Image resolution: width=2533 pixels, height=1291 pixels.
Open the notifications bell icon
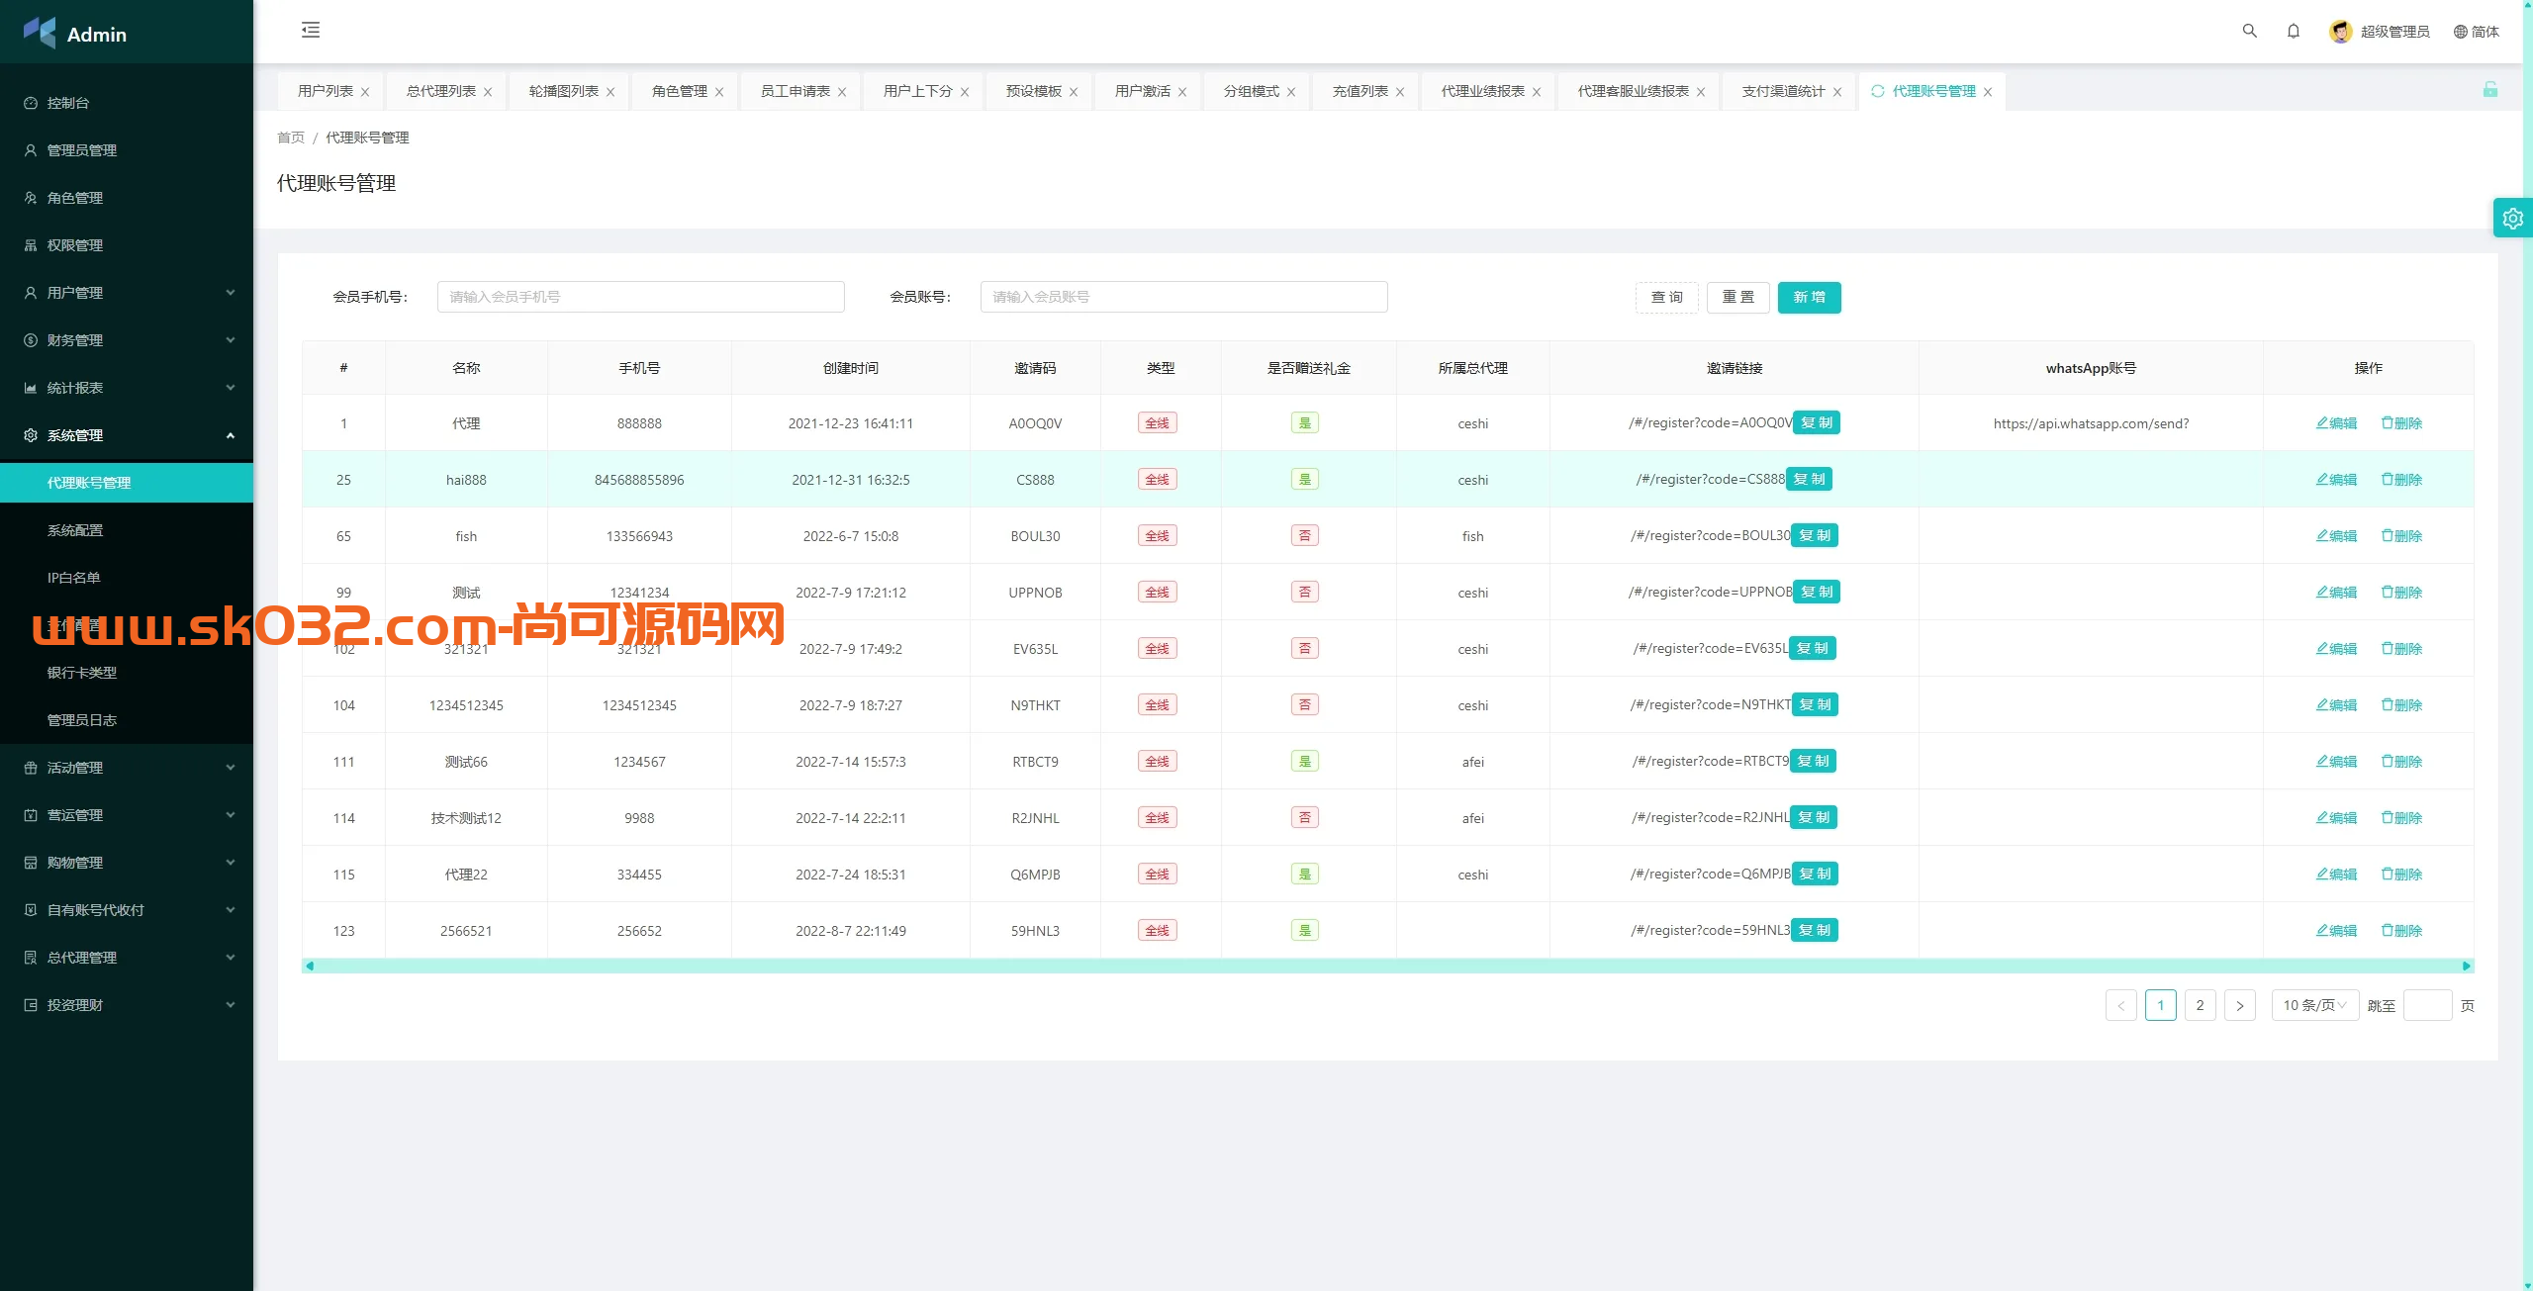(x=2293, y=31)
